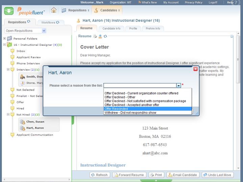Viewport: 243px width, 182px height.
Task: Open the Phone Interview folder
Action: 28,63
